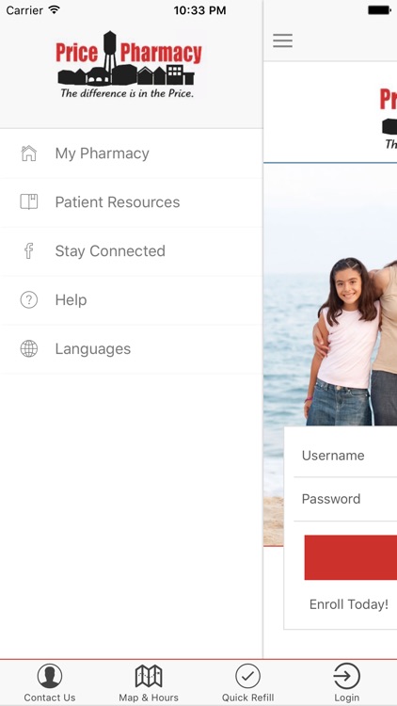This screenshot has height=706, width=397.
Task: Tap the Quick Refill checkmark icon
Action: (x=248, y=676)
